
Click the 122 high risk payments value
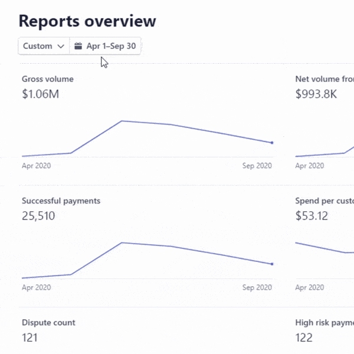(x=304, y=337)
